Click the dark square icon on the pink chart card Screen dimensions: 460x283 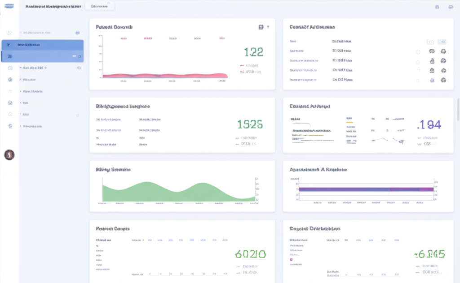pos(261,27)
